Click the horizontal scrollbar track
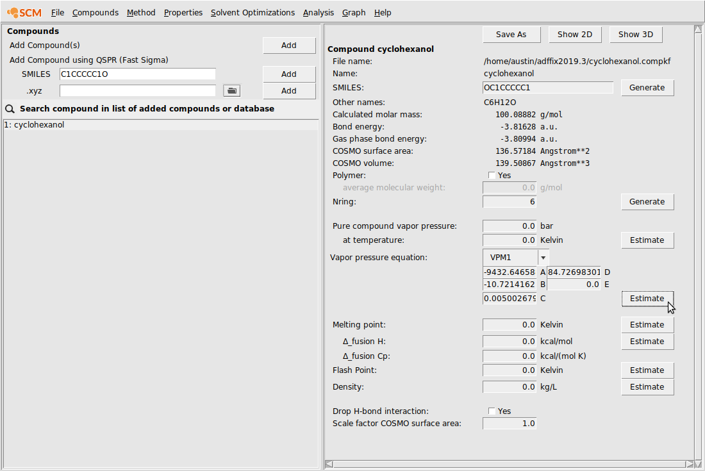The width and height of the screenshot is (705, 471). 510,464
